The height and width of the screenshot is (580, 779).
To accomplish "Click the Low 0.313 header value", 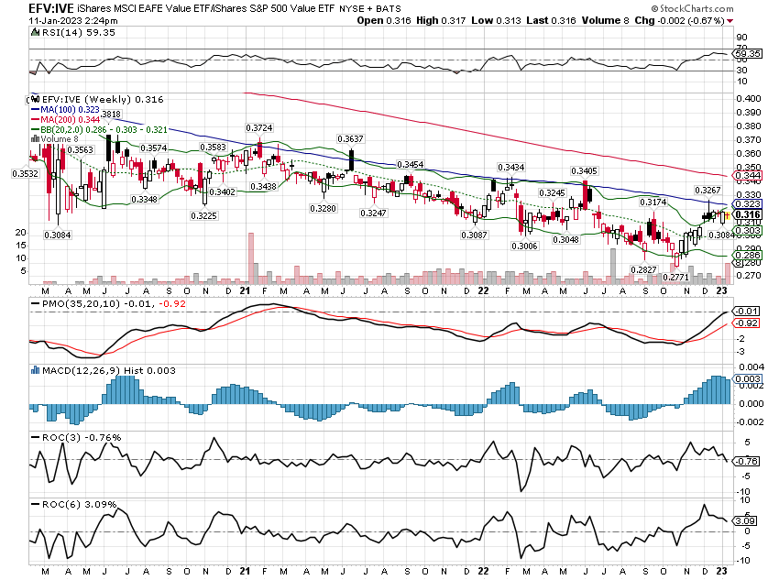I will pos(497,20).
